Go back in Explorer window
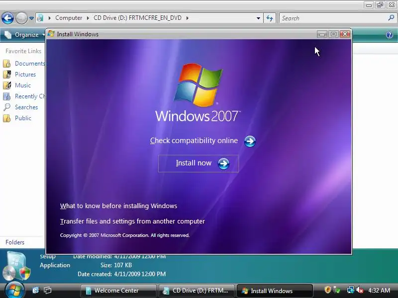This screenshot has height=298, width=398. point(7,18)
